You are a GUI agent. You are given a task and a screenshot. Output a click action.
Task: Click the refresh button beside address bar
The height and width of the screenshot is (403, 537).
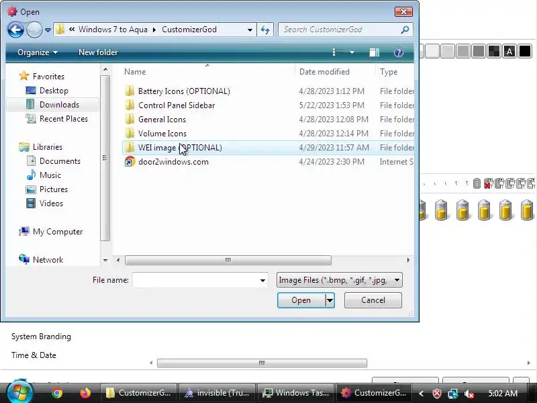click(265, 30)
